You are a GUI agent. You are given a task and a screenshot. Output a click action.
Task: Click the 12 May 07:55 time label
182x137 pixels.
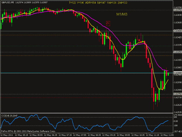pyautogui.click(x=80, y=135)
